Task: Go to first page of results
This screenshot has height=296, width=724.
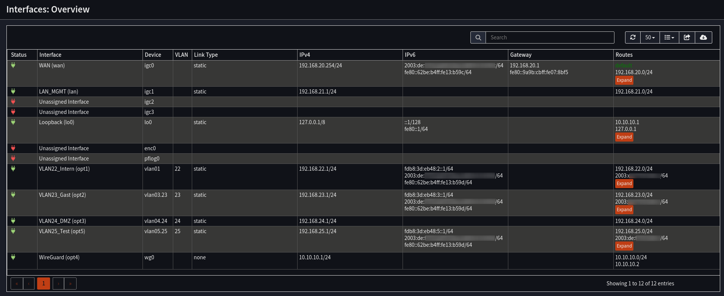Action: [x=17, y=284]
